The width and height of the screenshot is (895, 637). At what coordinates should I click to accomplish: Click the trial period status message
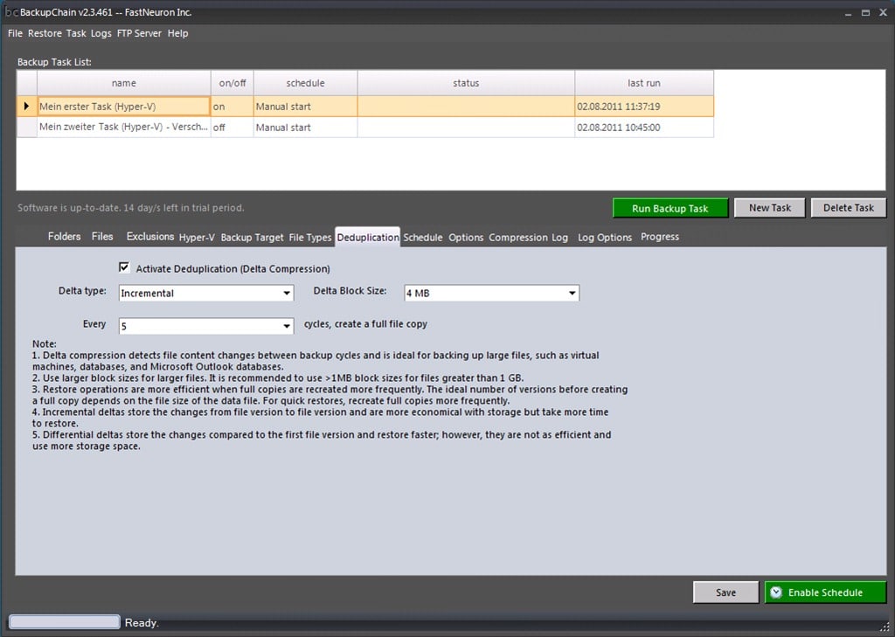pyautogui.click(x=131, y=208)
